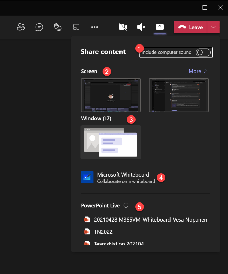Image resolution: width=228 pixels, height=274 pixels.
Task: Click the PowerPoint Live info icon
Action: pyautogui.click(x=126, y=205)
